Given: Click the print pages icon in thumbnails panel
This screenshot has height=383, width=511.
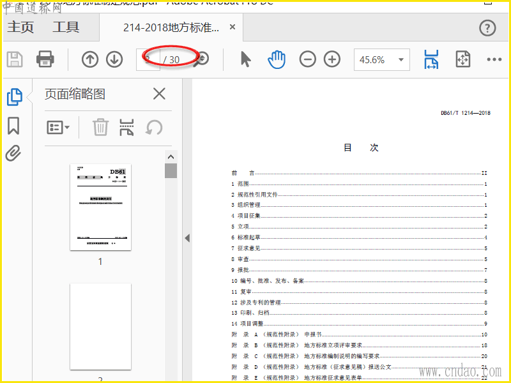Looking at the screenshot, I should pos(126,127).
